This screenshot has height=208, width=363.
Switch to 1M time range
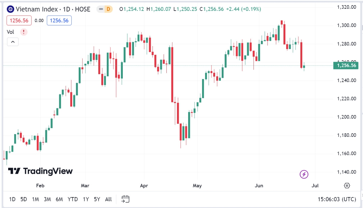click(35, 199)
